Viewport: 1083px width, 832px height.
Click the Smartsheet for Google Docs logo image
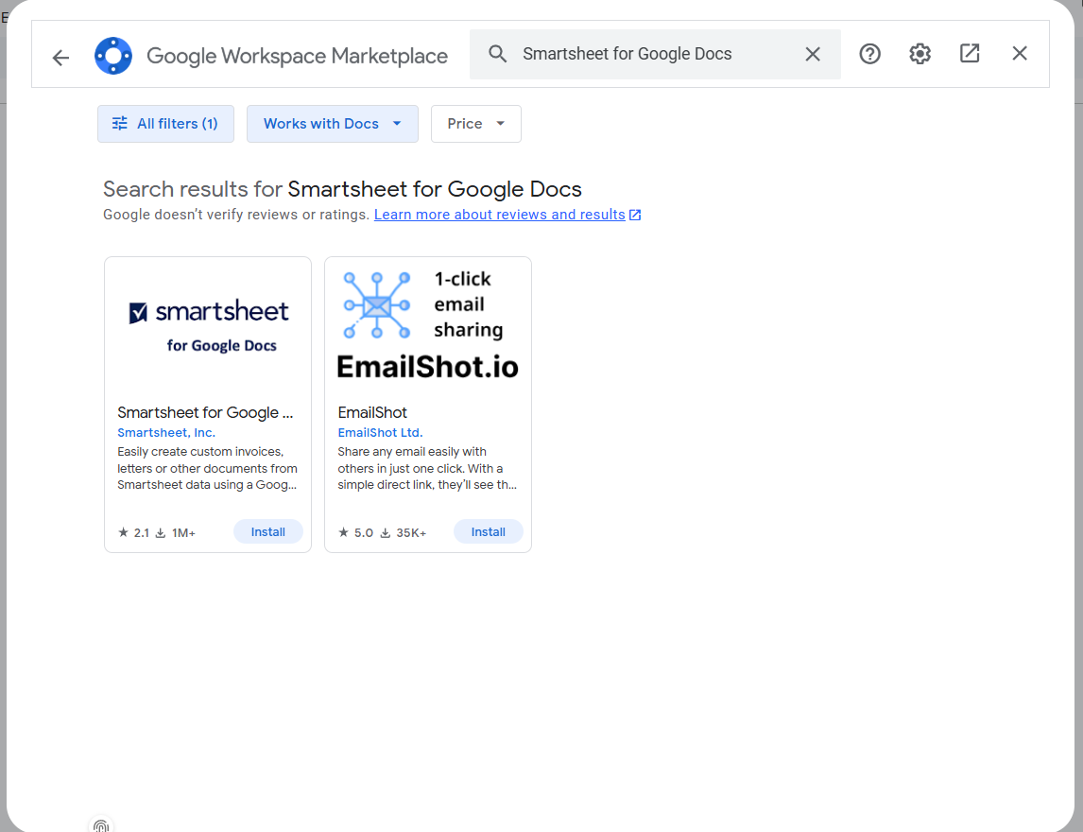click(208, 325)
